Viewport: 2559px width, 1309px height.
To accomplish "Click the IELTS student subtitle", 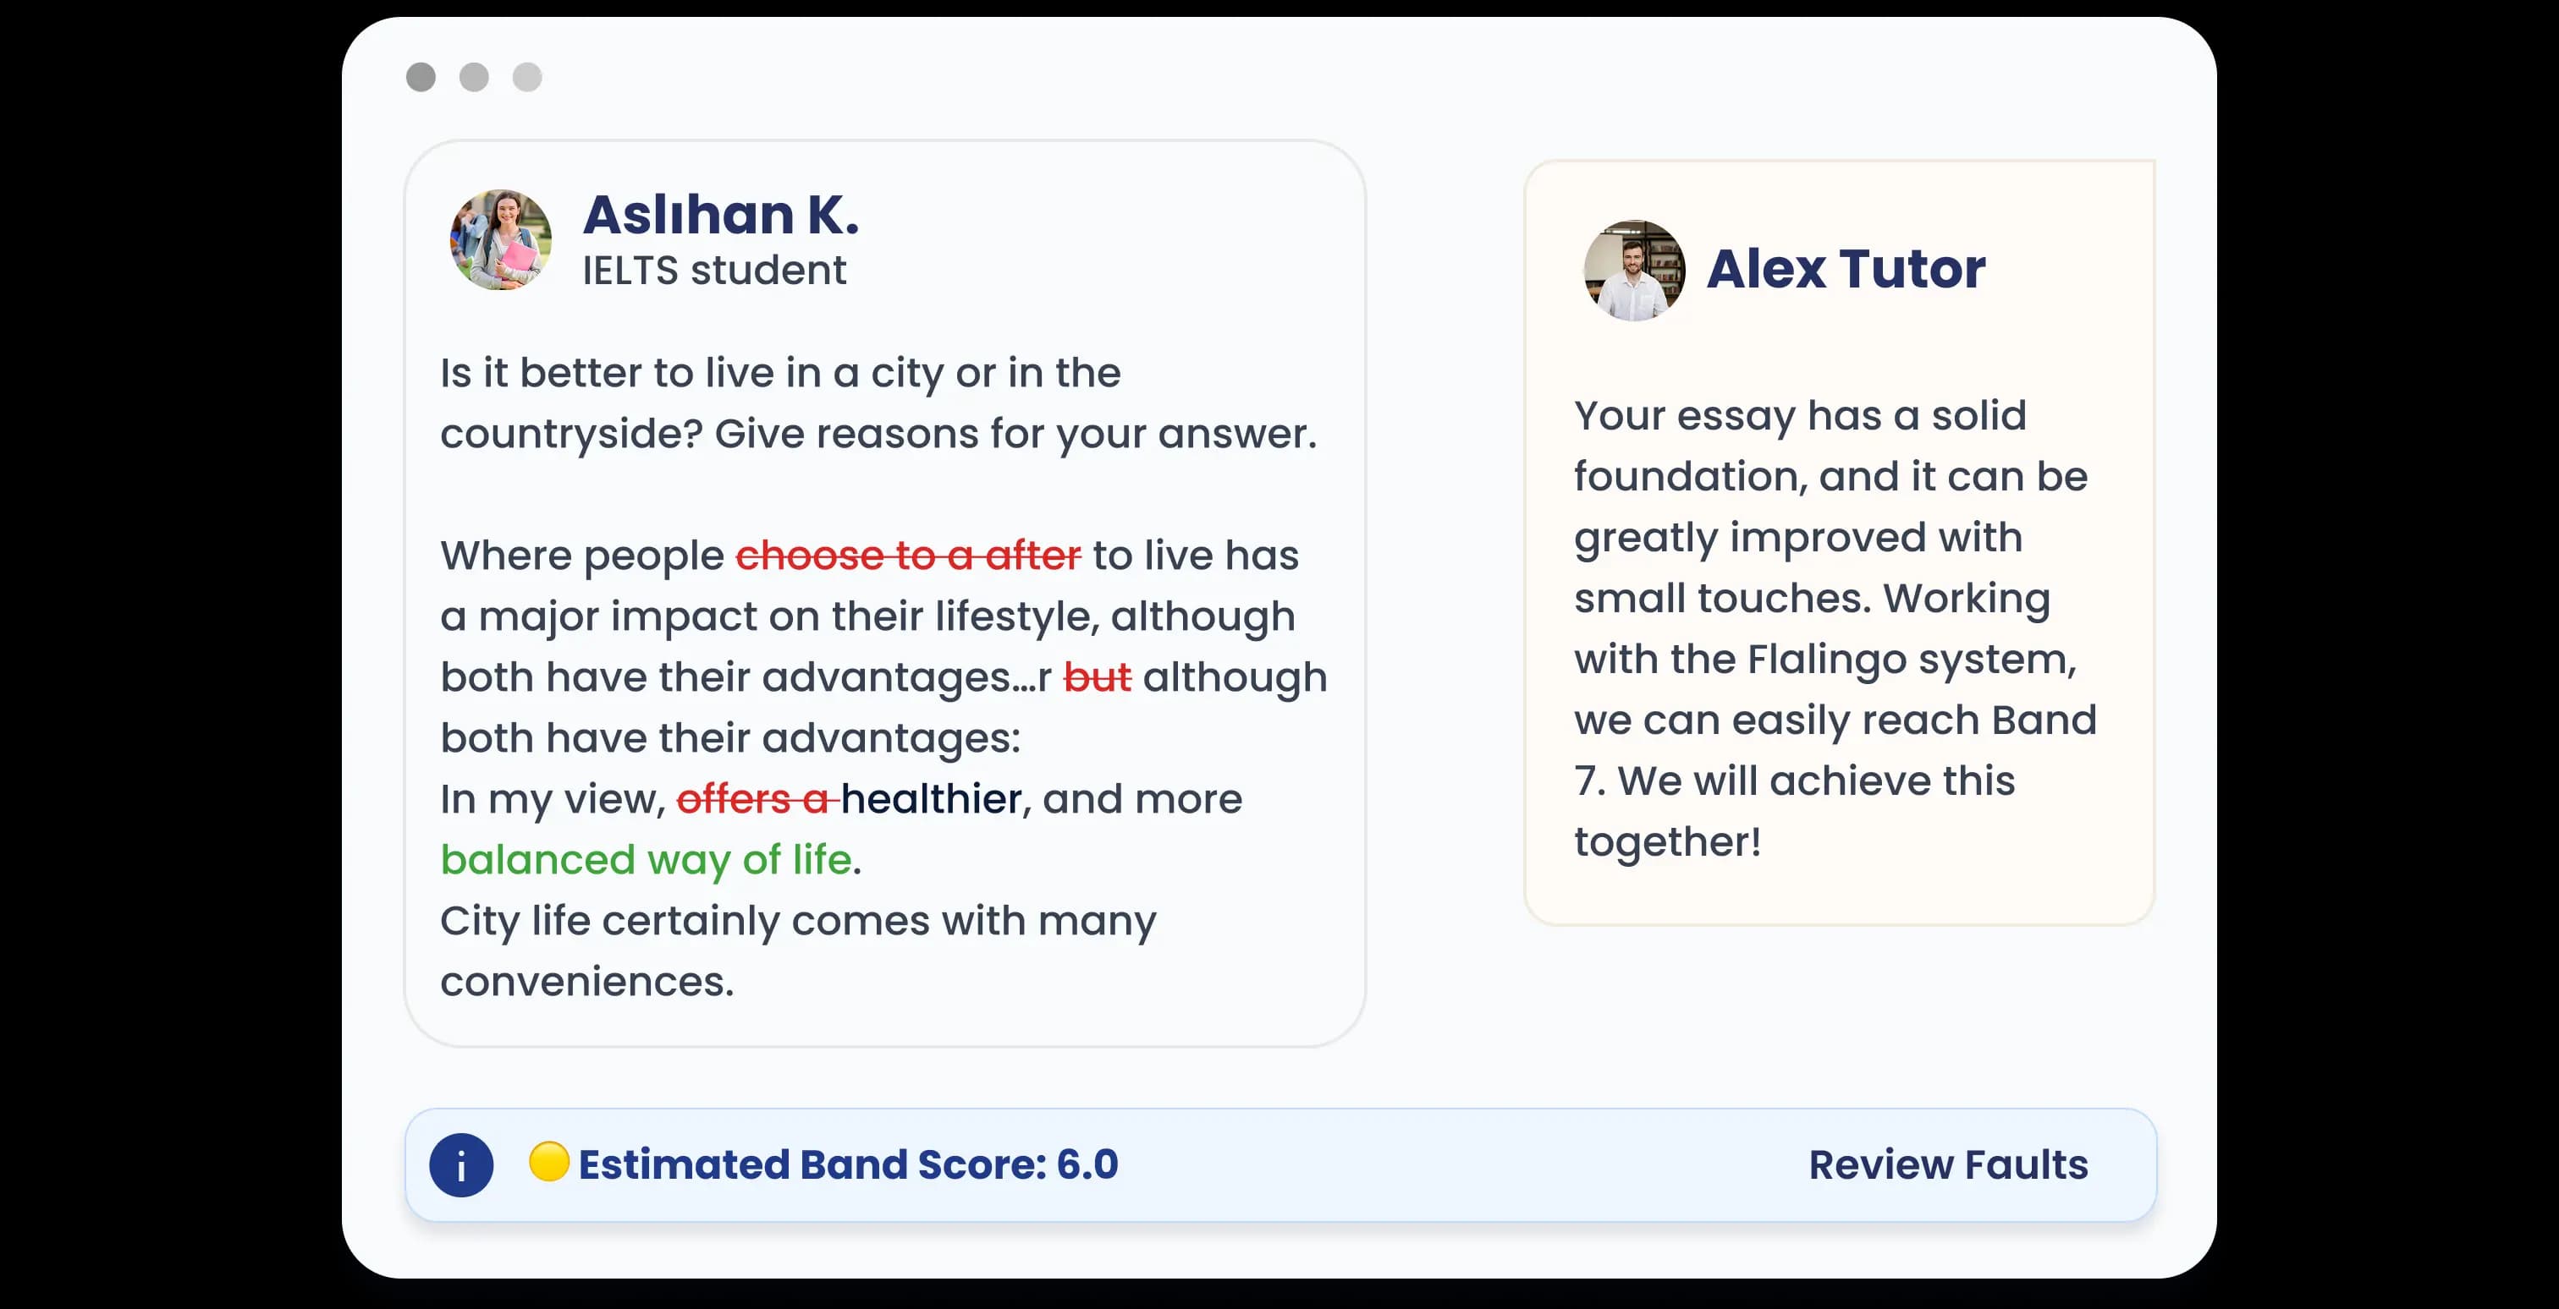I will click(713, 270).
